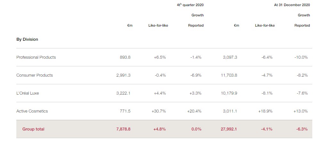
Task: Click the L'Oréal Luxe division name
Action: click(x=28, y=93)
